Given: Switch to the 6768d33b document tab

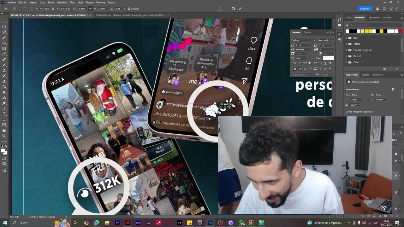Looking at the screenshot, I should (131, 15).
